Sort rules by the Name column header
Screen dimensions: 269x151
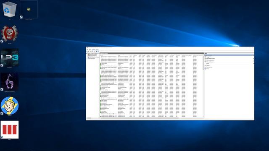[x=102, y=55]
